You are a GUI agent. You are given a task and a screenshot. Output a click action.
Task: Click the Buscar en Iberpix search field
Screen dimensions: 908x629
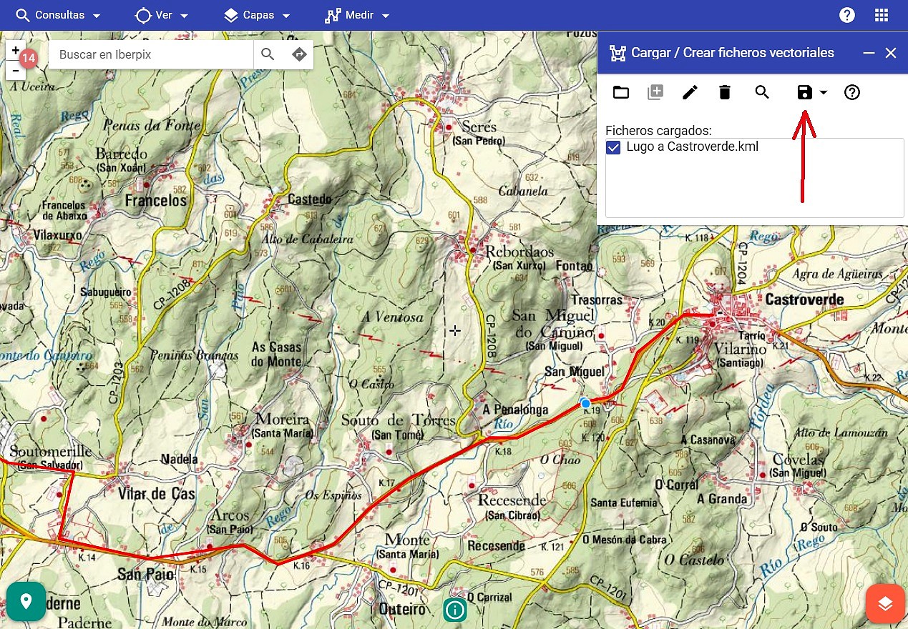pos(151,54)
